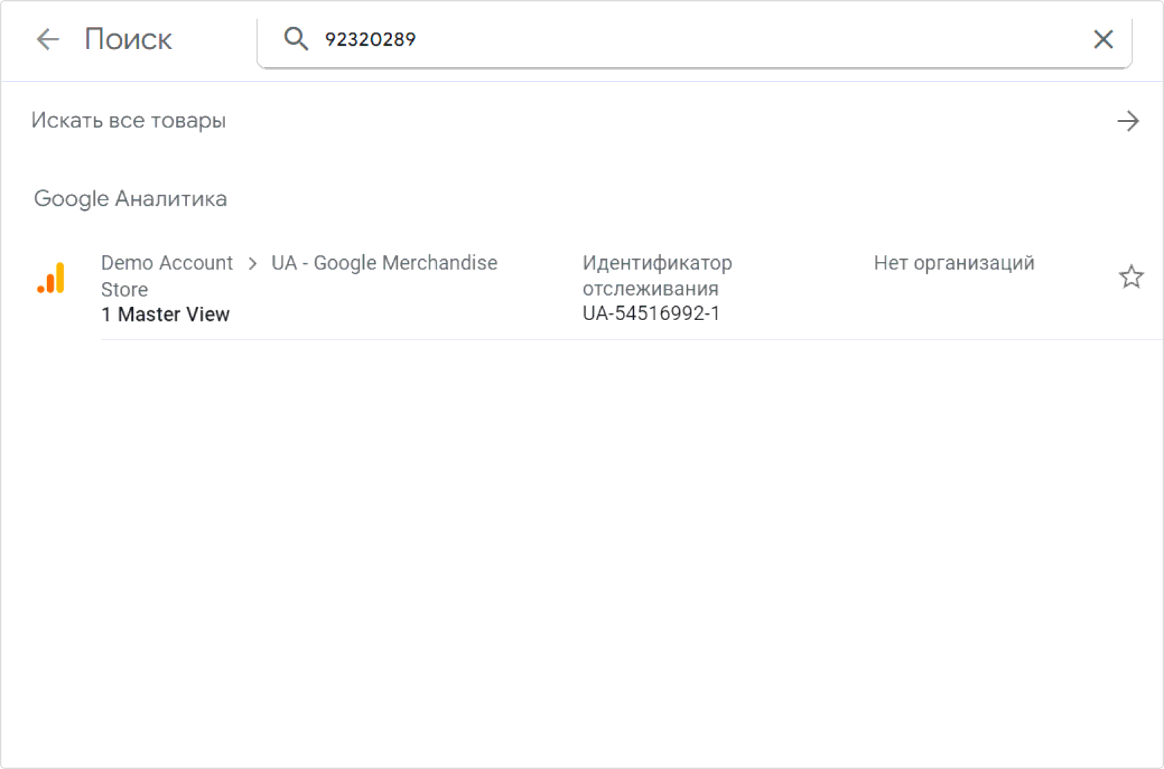Select Demo Account in the result breadcrumb
This screenshot has height=769, width=1164.
pos(166,263)
